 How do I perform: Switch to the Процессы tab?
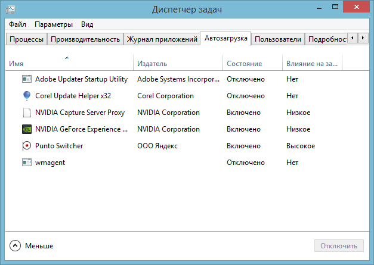pos(26,39)
